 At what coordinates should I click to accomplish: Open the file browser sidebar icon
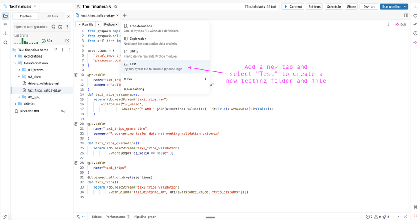[x=5, y=16]
